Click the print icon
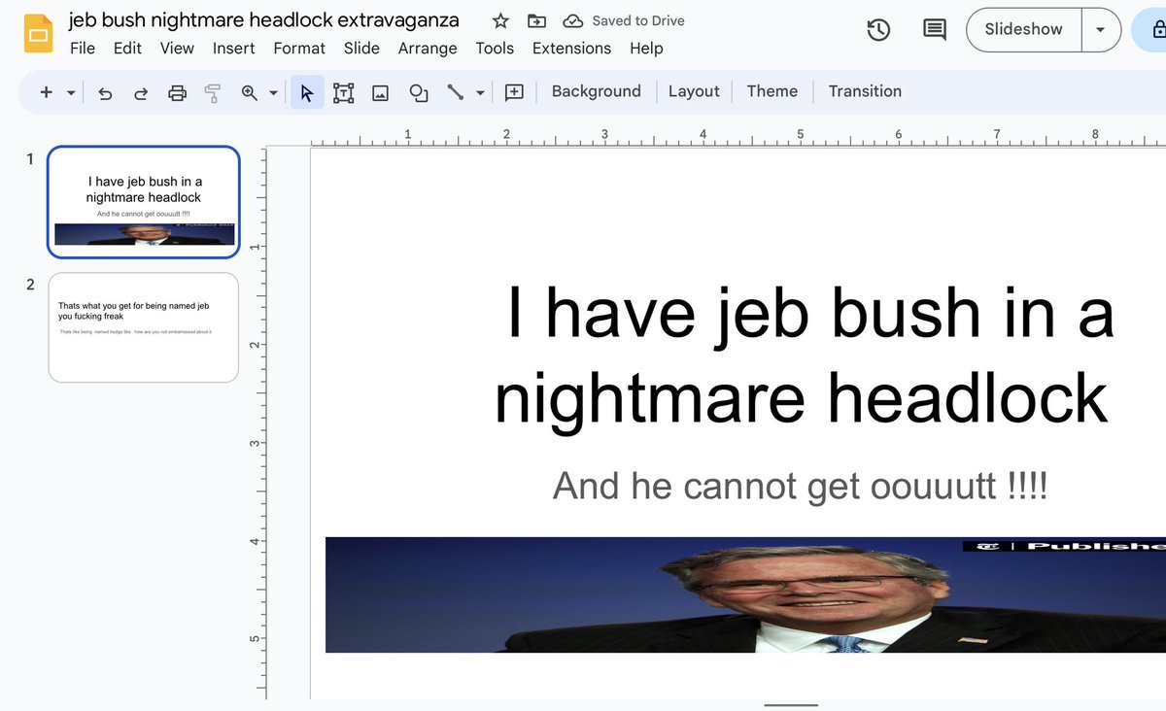This screenshot has width=1166, height=711. pos(177,91)
